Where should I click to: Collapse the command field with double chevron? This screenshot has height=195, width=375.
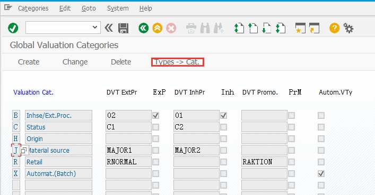(x=109, y=28)
